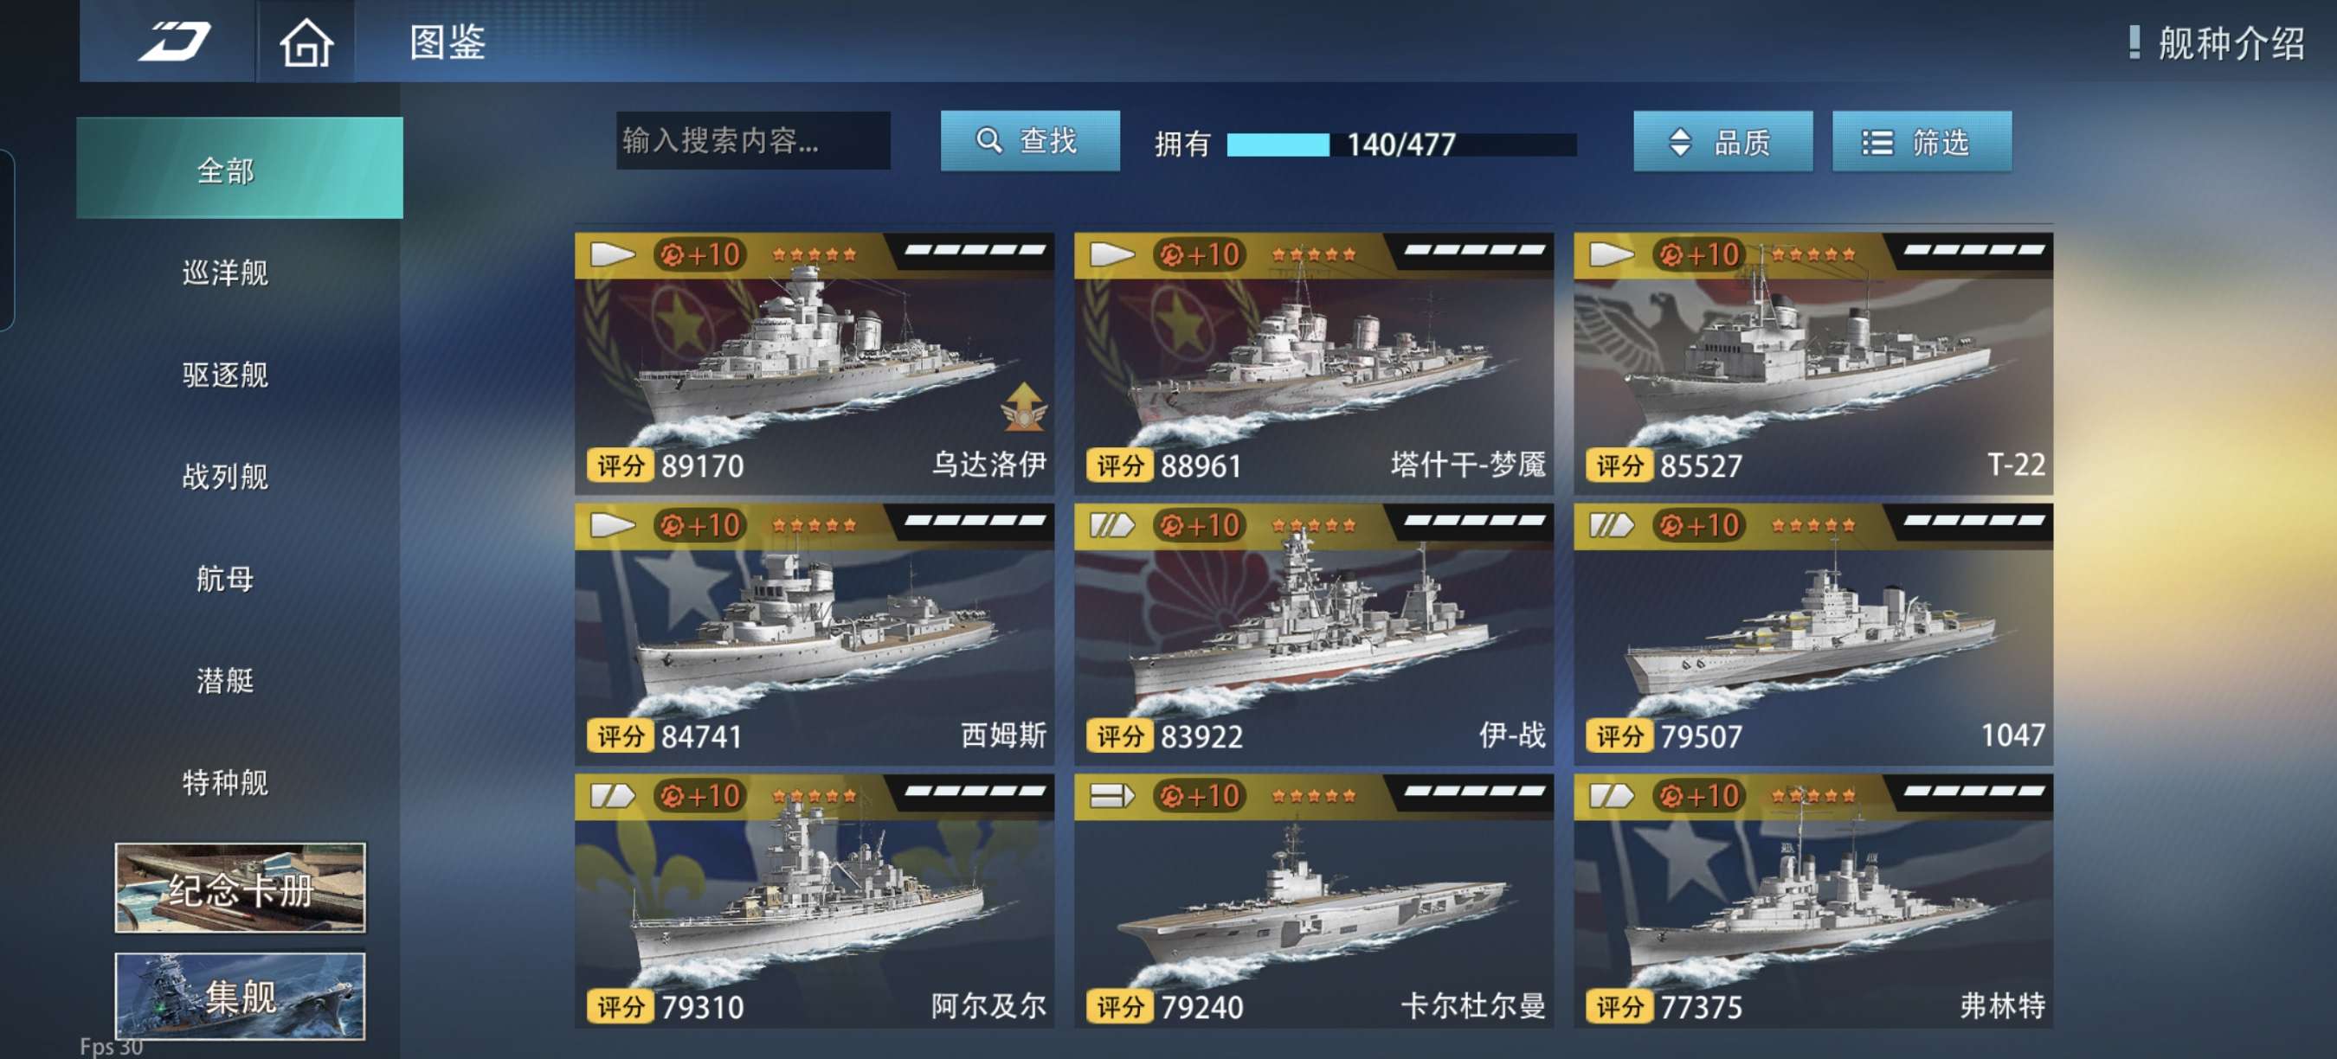This screenshot has width=2337, height=1059.
Task: Click the exclamation icon beside 舰种介绍
Action: (2134, 42)
